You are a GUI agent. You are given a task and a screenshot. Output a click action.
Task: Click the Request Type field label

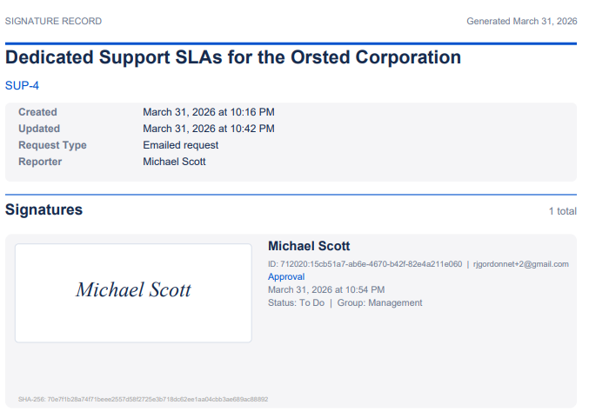point(52,145)
